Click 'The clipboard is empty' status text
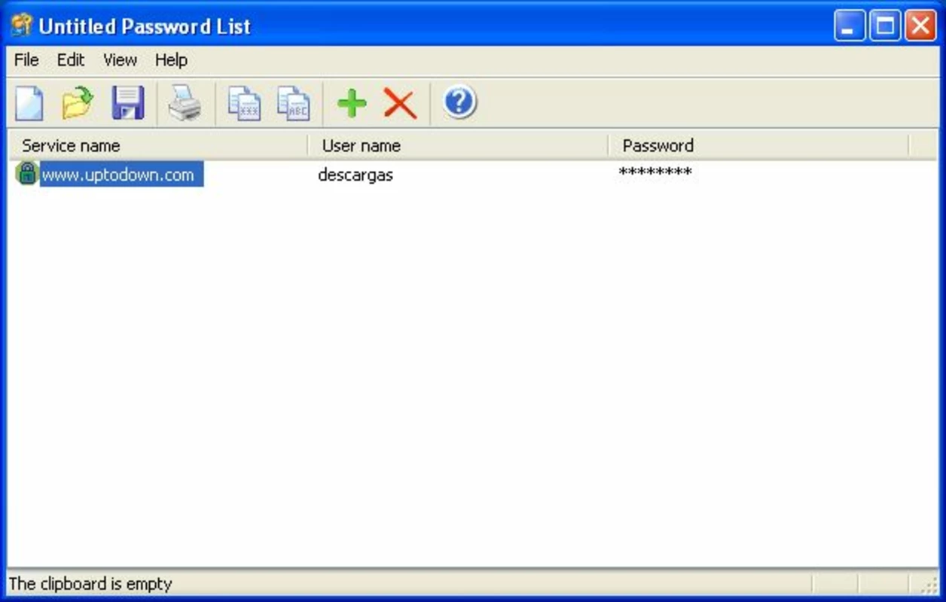The width and height of the screenshot is (946, 602). (90, 584)
